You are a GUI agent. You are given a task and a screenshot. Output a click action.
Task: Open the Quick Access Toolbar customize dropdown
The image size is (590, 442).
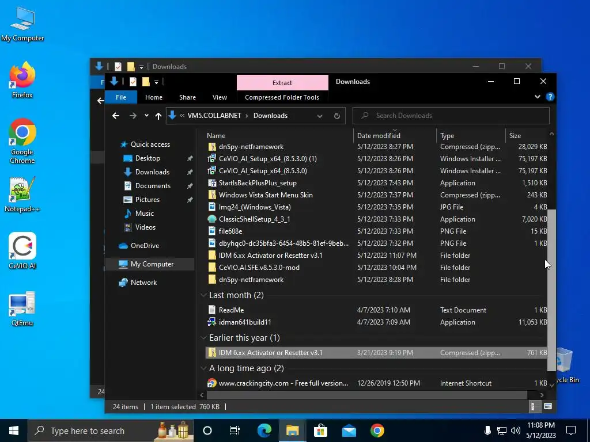156,82
